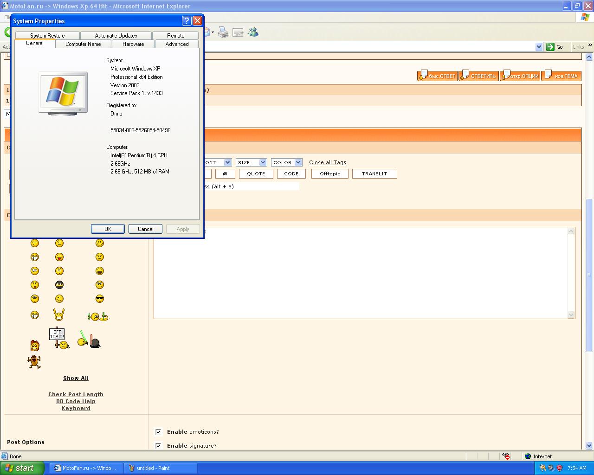
Task: Switch to the Computer Name tab
Action: [x=83, y=44]
